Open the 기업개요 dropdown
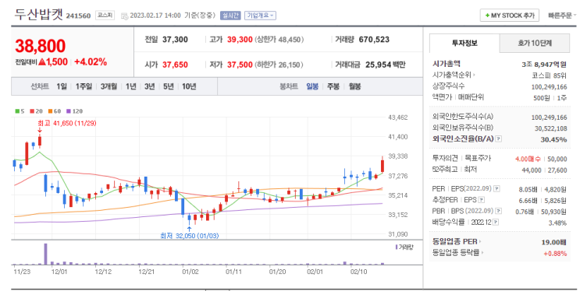Image resolution: width=580 pixels, height=291 pixels. (x=260, y=16)
